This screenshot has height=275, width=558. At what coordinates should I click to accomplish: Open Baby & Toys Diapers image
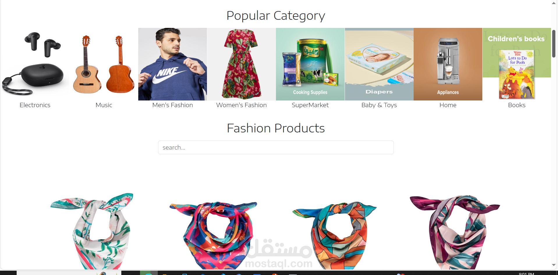coord(379,64)
